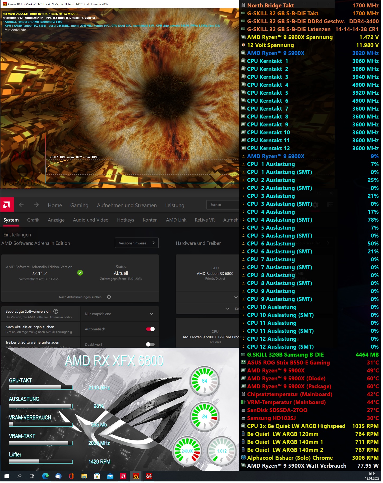The width and height of the screenshot is (383, 483).
Task: Open the Office icon in the taskbar
Action: [71, 476]
